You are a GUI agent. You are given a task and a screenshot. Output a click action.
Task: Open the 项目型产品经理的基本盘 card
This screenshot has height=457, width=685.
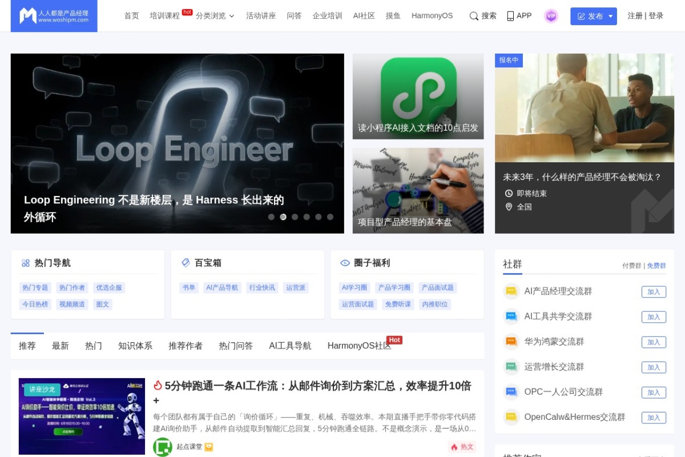point(418,191)
